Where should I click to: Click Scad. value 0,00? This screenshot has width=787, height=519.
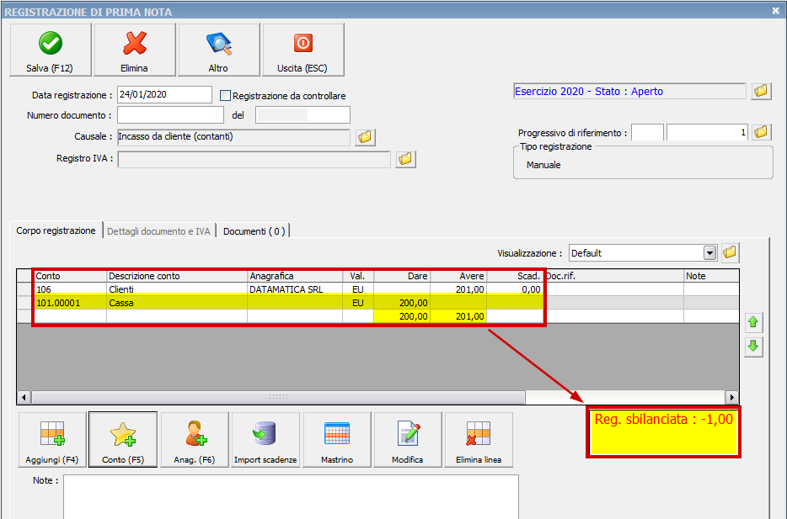tap(515, 289)
